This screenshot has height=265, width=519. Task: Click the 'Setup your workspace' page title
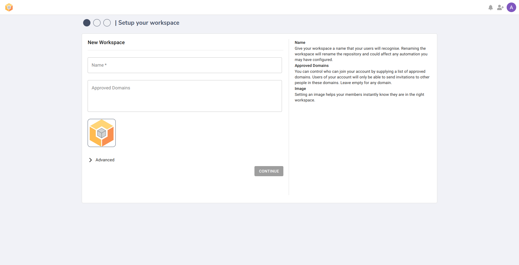click(149, 23)
